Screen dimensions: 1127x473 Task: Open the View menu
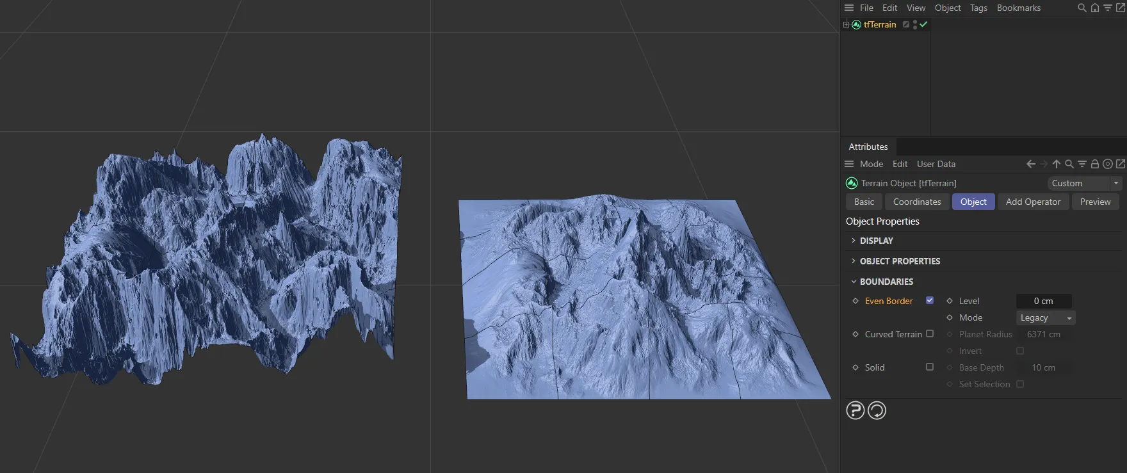[916, 8]
